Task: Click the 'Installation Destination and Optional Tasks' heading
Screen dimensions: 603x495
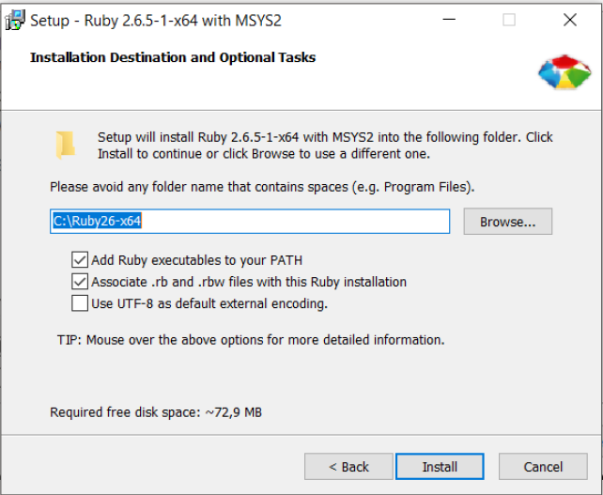Action: coord(173,57)
